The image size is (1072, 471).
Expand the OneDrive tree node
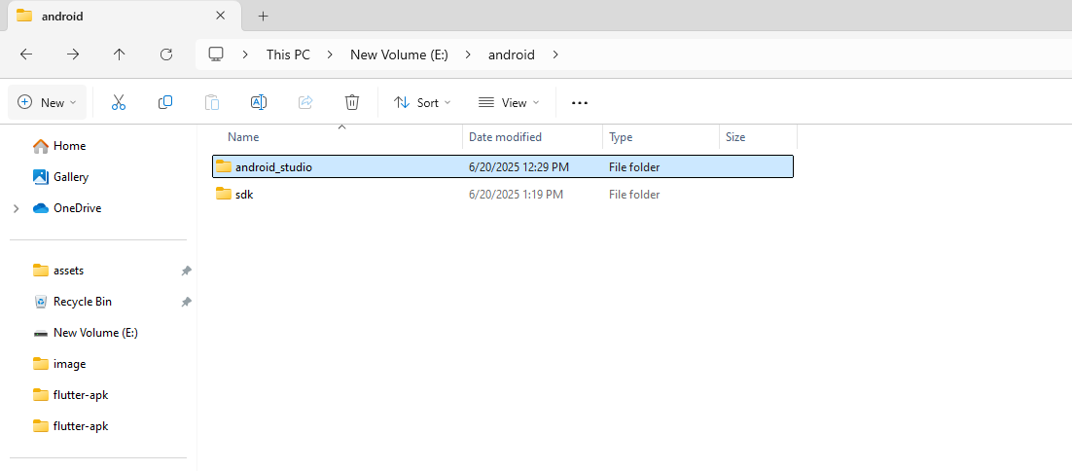tap(16, 208)
